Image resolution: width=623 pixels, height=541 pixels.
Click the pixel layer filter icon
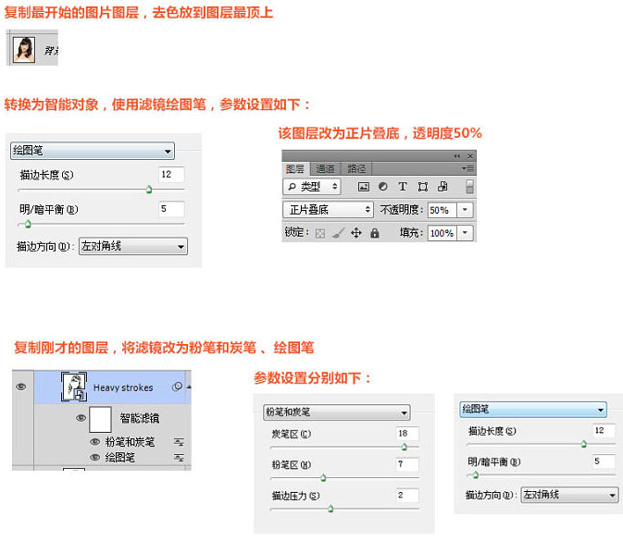click(x=363, y=187)
